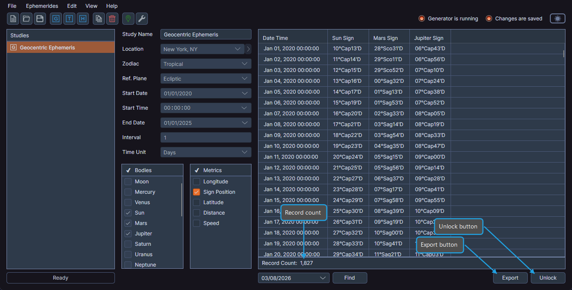
Task: Edit the Study Name field
Action: (x=206, y=34)
